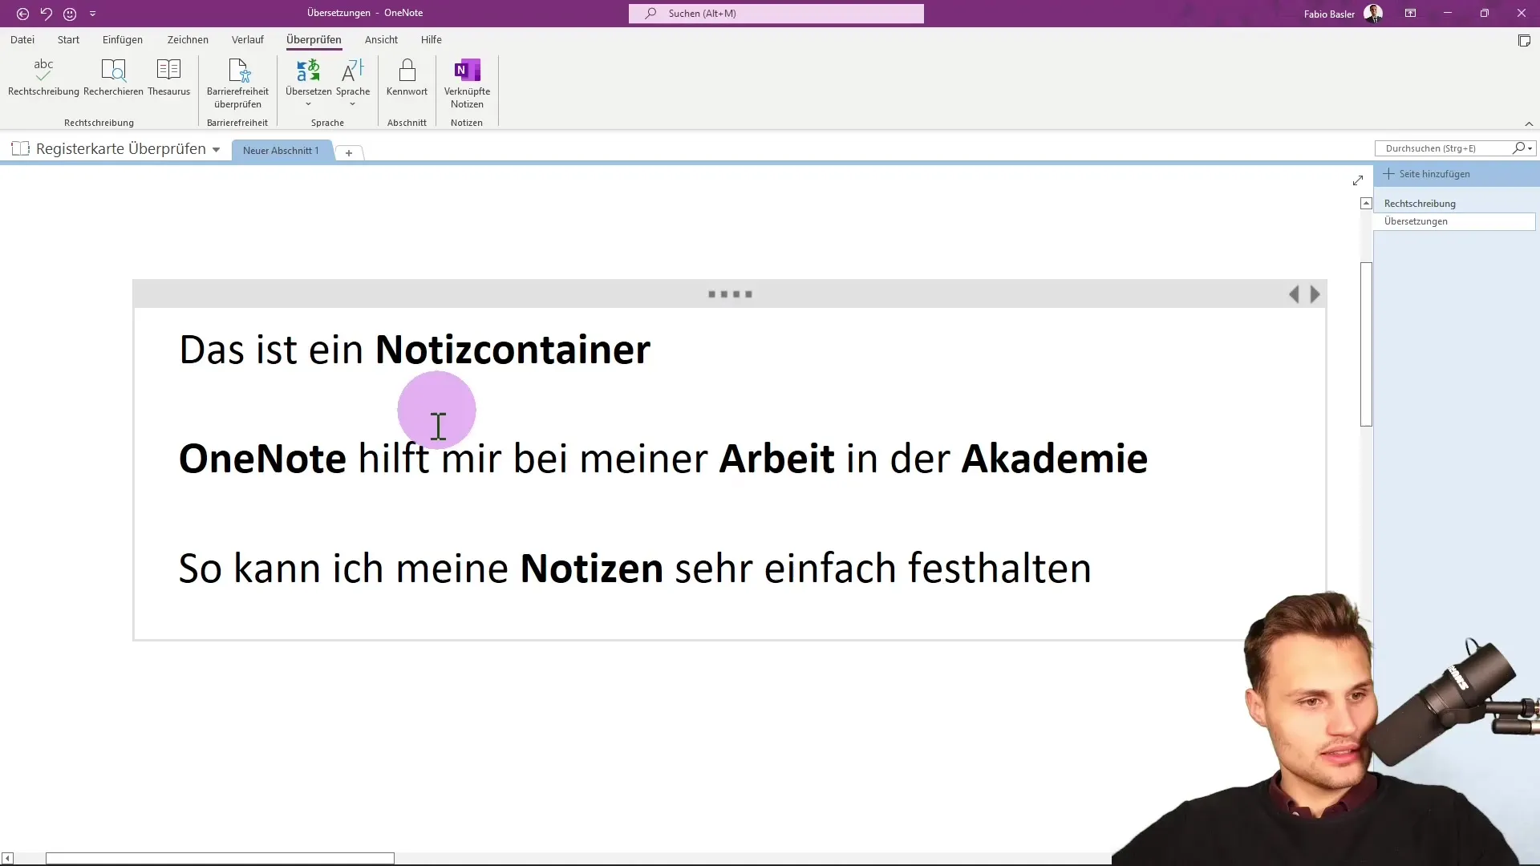The image size is (1540, 866).
Task: Add a new section with the plus tab
Action: (x=349, y=152)
